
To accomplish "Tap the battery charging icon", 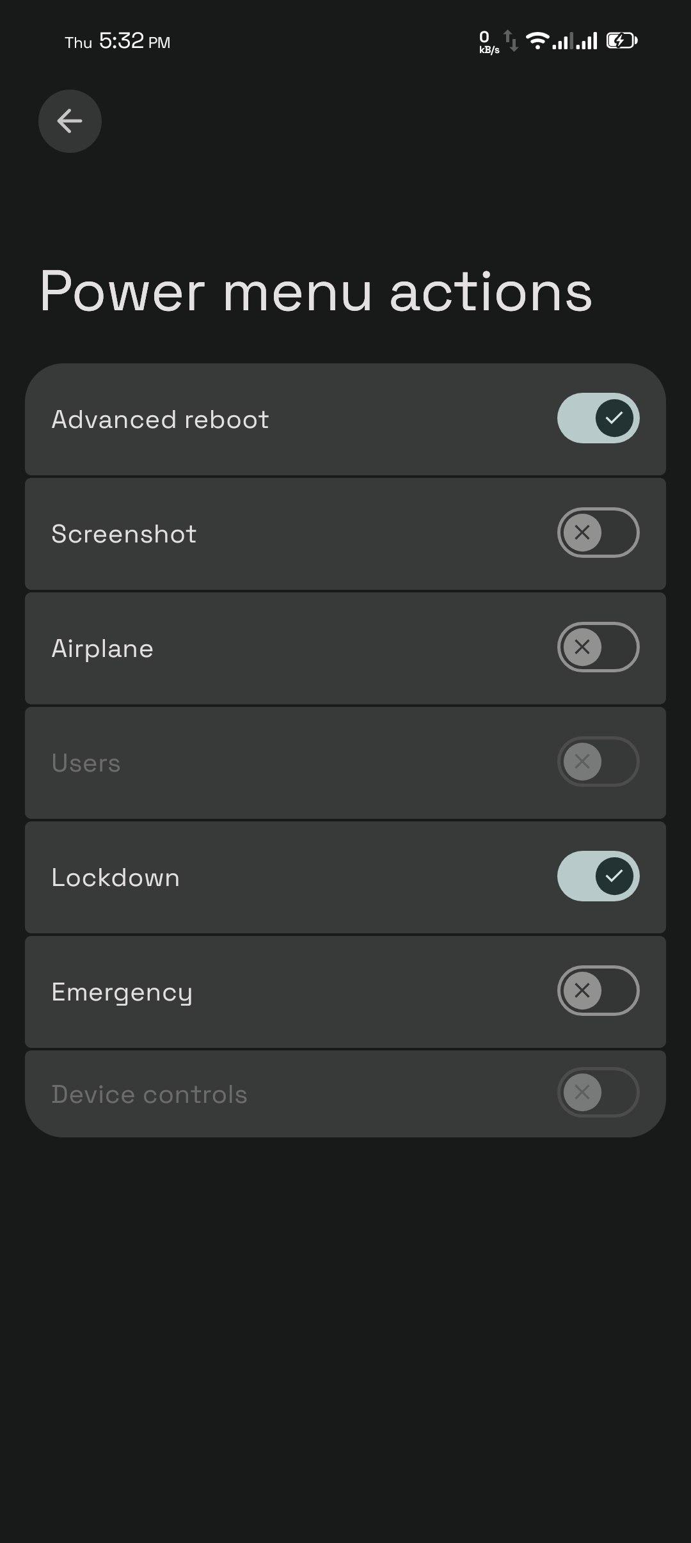I will tap(622, 41).
